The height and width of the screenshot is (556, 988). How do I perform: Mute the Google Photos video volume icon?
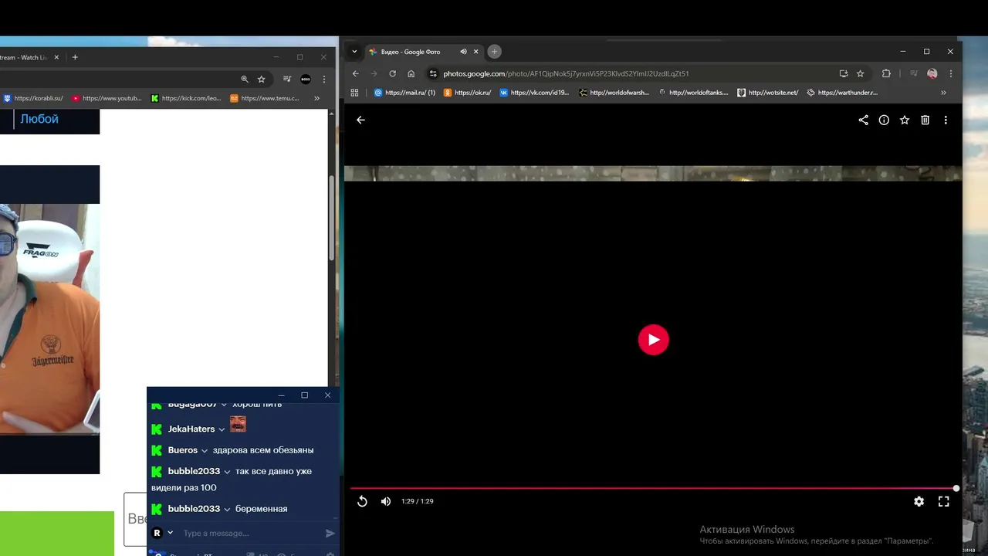386,501
